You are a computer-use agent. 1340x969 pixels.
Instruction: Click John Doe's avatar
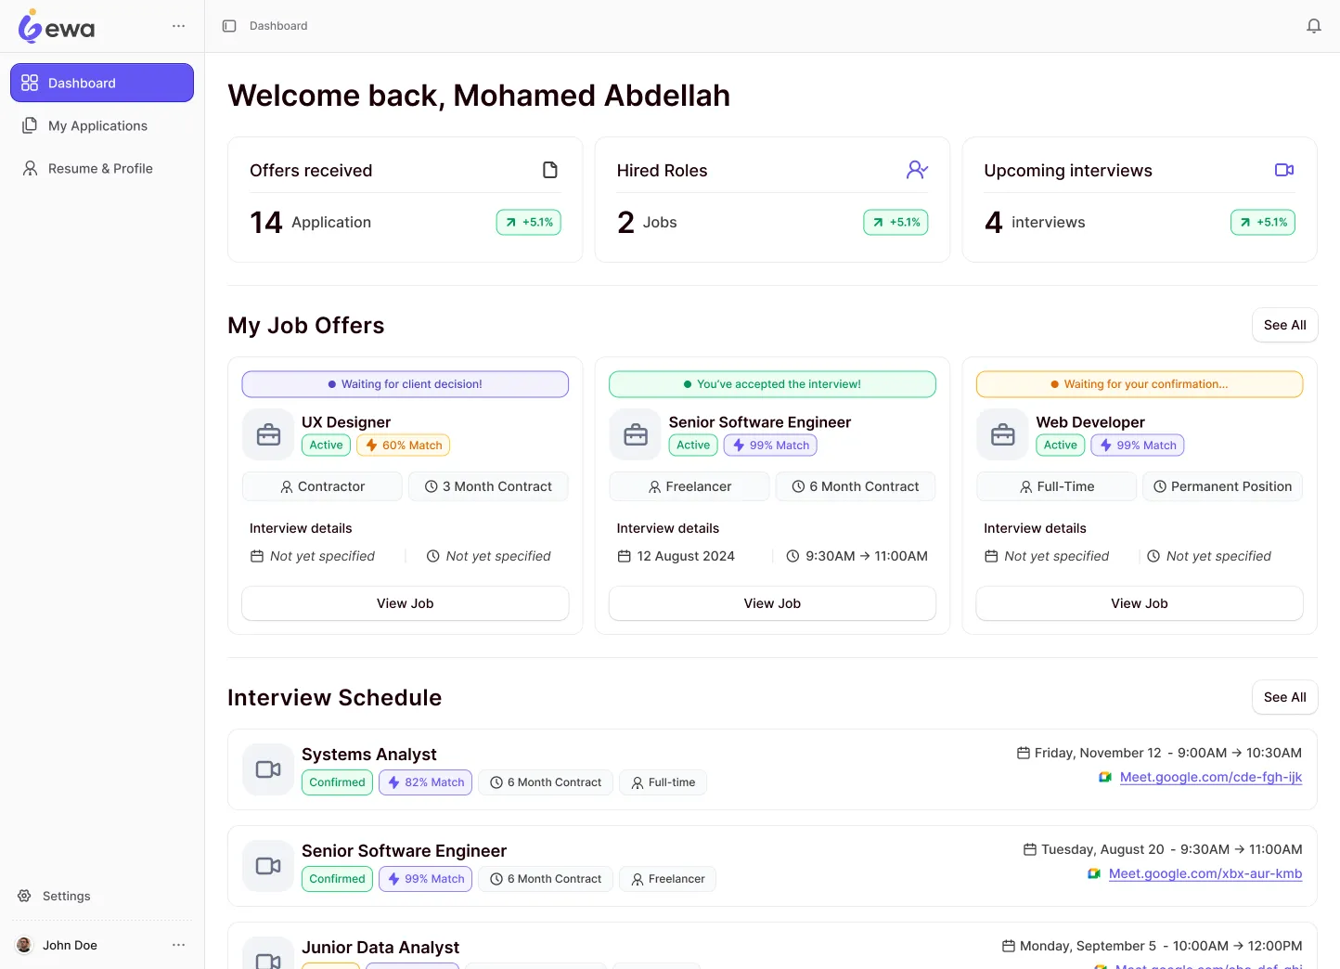pos(24,945)
